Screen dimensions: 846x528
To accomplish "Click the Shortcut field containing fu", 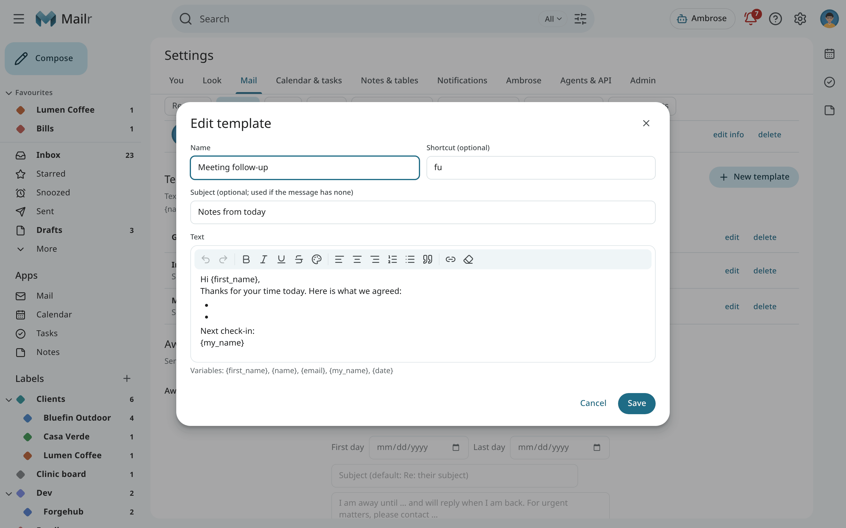I will pyautogui.click(x=541, y=167).
